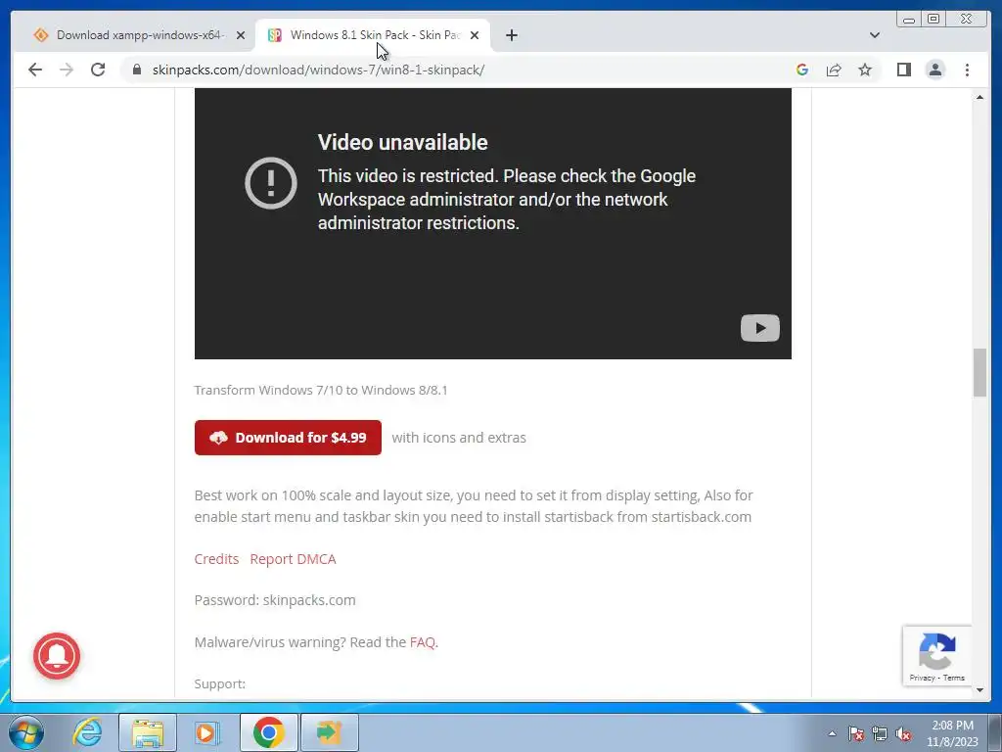Open the Windows Start menu
Screen dimensions: 1002x752
[x=26, y=732]
